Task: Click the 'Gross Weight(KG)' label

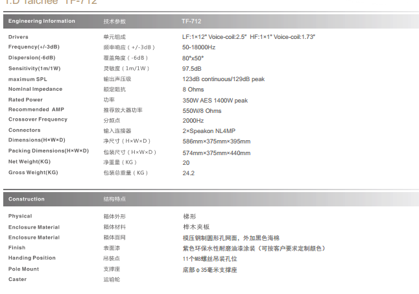Action: click(x=33, y=173)
